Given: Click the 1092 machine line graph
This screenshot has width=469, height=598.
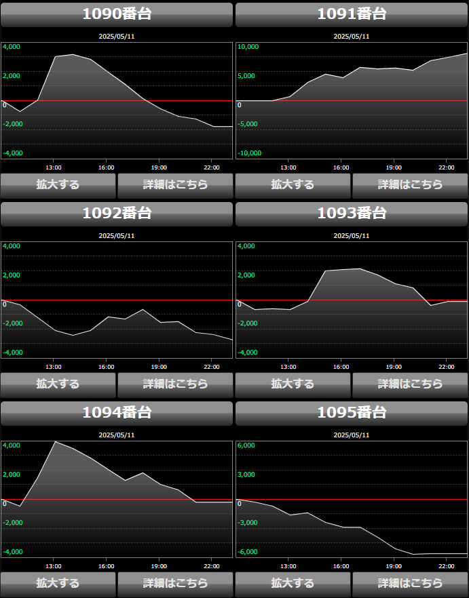Looking at the screenshot, I should 117,300.
